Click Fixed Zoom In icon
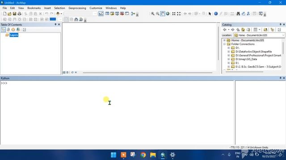Viewport: 286px width, 160px height. pos(174,14)
